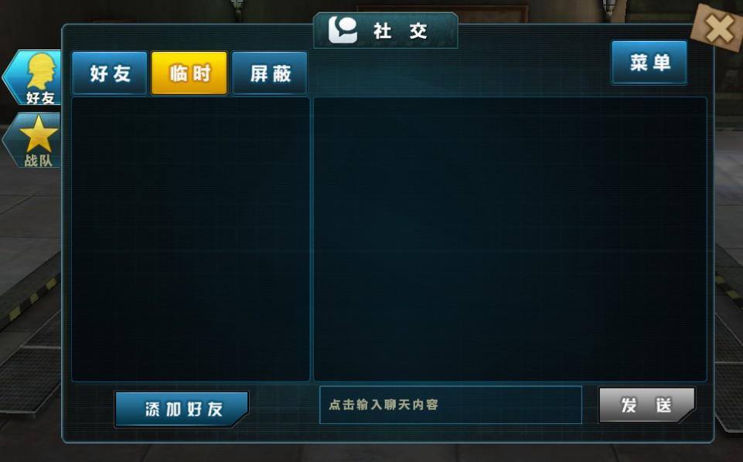Open the 屏蔽 blocked list tab
Screen dimensions: 743x462
pos(270,73)
